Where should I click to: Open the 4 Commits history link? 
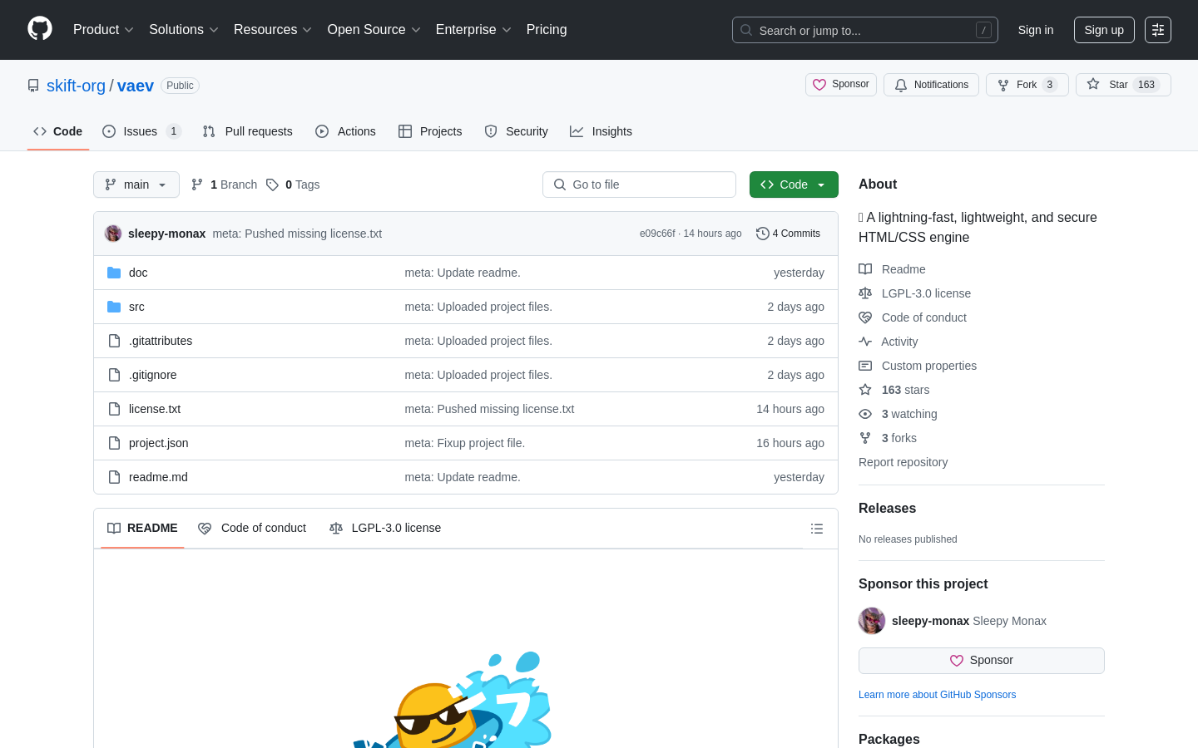point(789,234)
